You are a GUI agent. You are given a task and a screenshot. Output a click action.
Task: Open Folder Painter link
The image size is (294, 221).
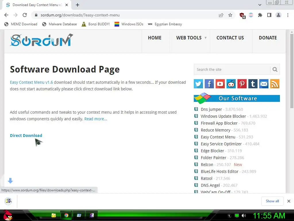[x=214, y=158]
